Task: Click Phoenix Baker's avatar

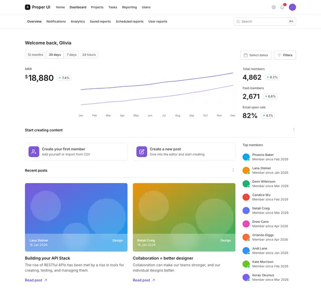Action: click(x=246, y=157)
